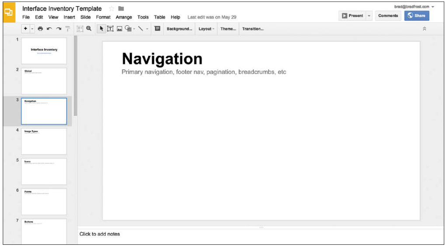This screenshot has height=247, width=447.
Task: Click the document title Interface Inventory Template
Action: click(x=62, y=9)
